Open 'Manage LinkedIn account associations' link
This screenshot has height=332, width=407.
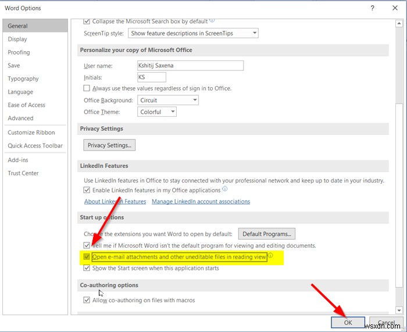coord(201,202)
